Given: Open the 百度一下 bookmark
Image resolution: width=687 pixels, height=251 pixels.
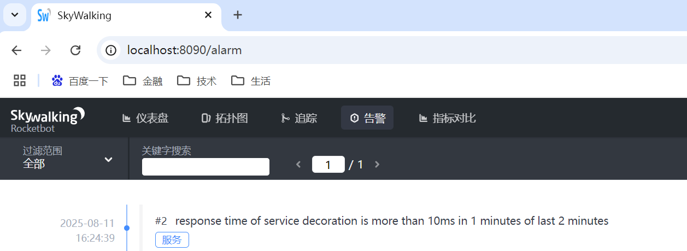Looking at the screenshot, I should pos(80,81).
